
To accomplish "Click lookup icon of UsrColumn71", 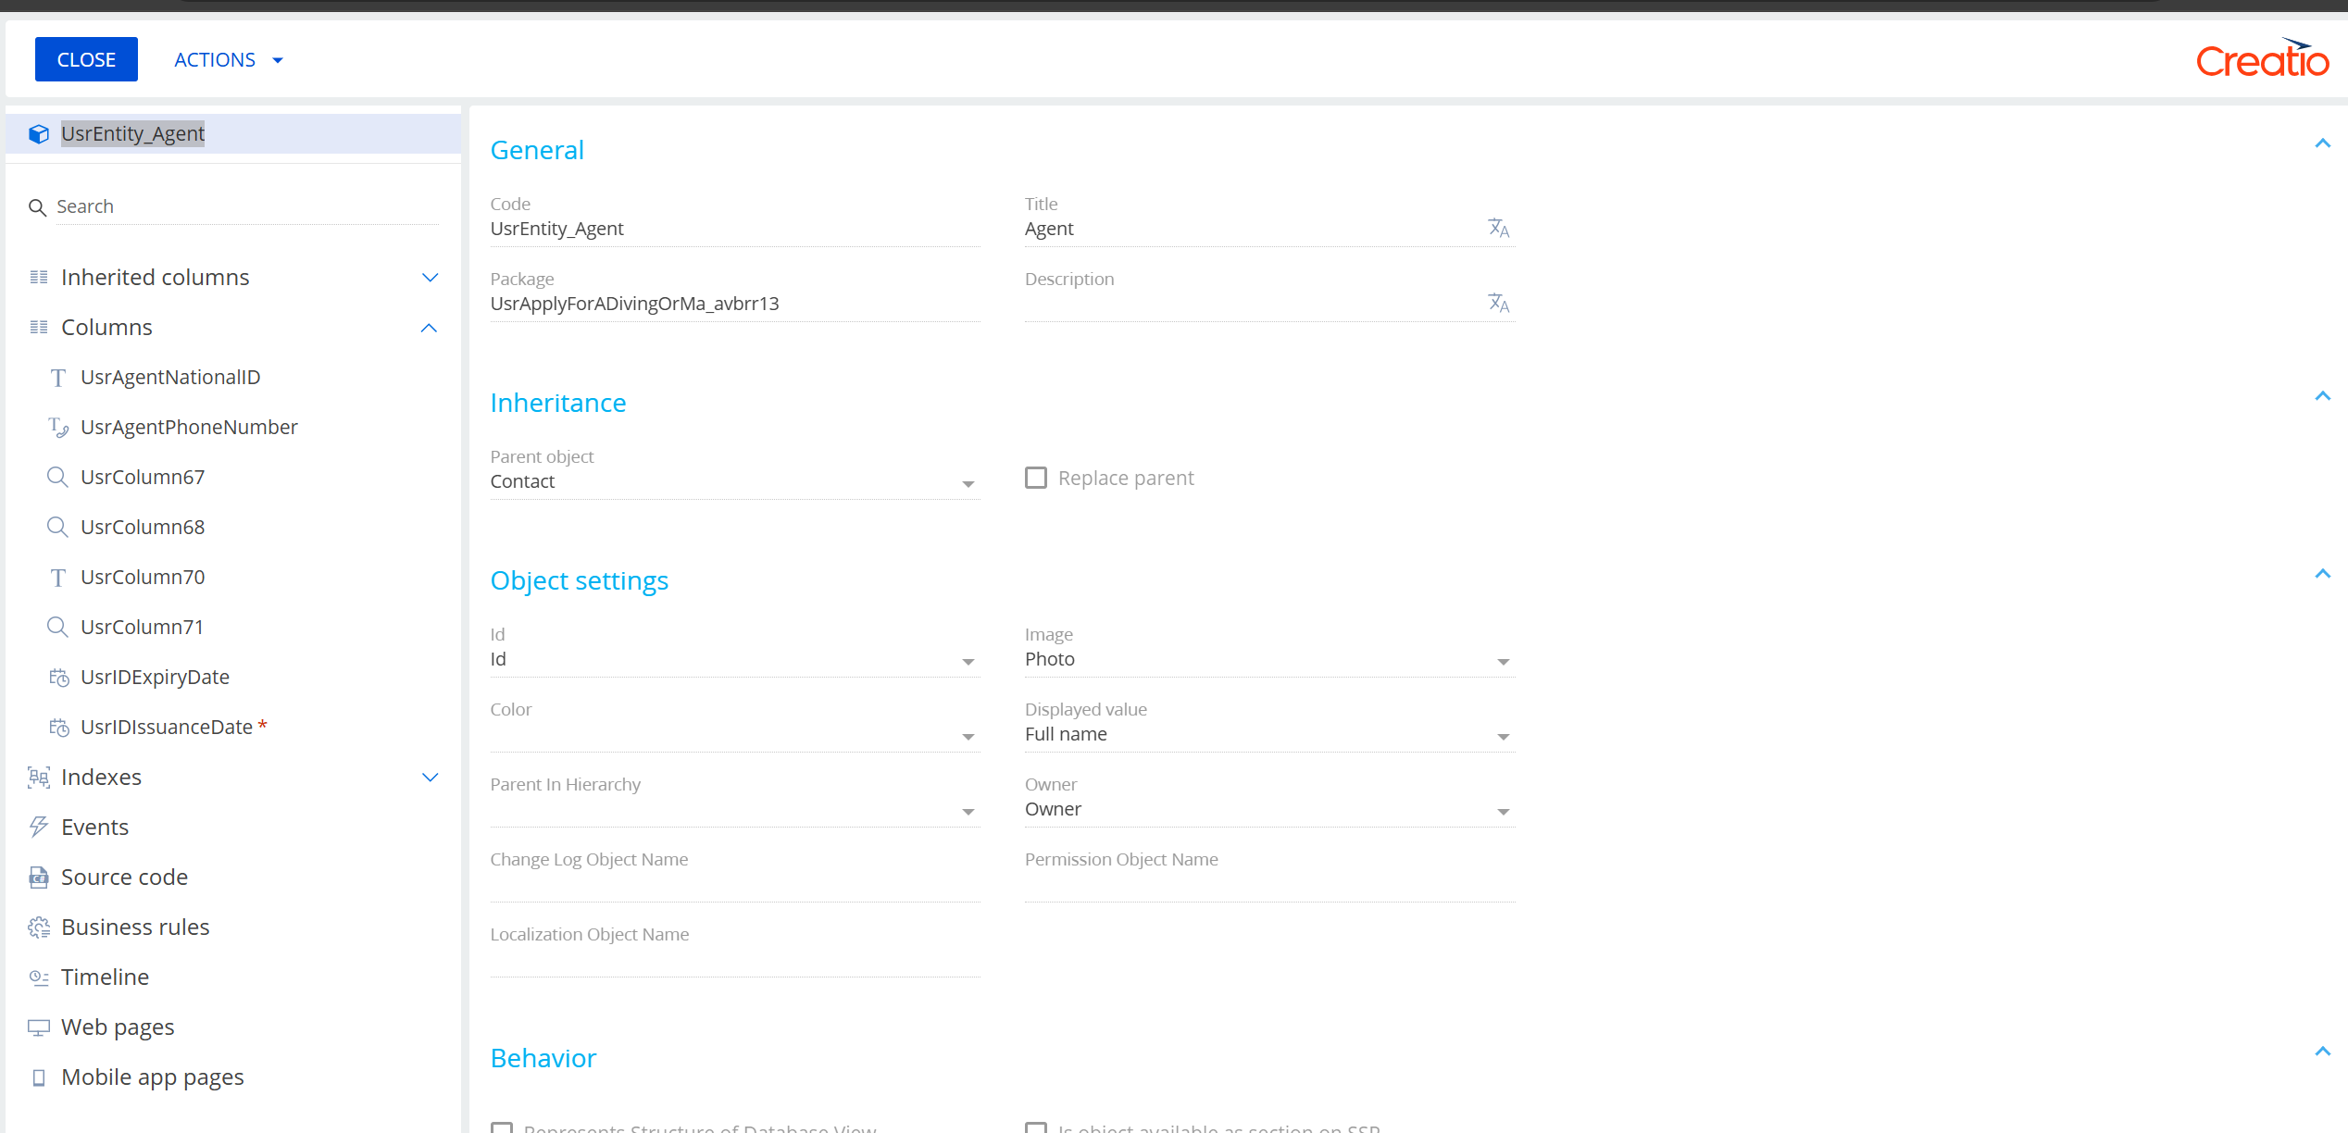I will click(x=57, y=628).
